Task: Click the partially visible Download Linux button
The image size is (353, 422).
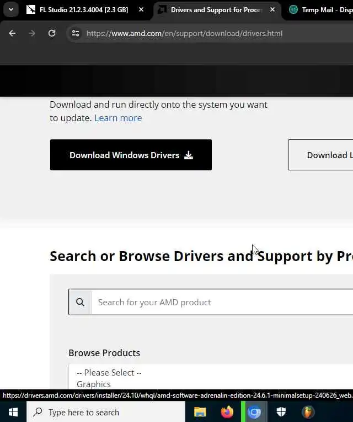Action: pyautogui.click(x=320, y=155)
